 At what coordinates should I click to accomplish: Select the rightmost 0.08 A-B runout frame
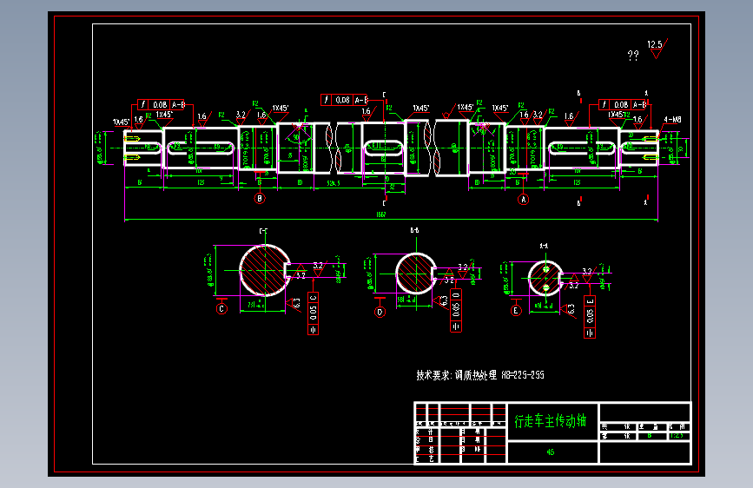point(623,104)
